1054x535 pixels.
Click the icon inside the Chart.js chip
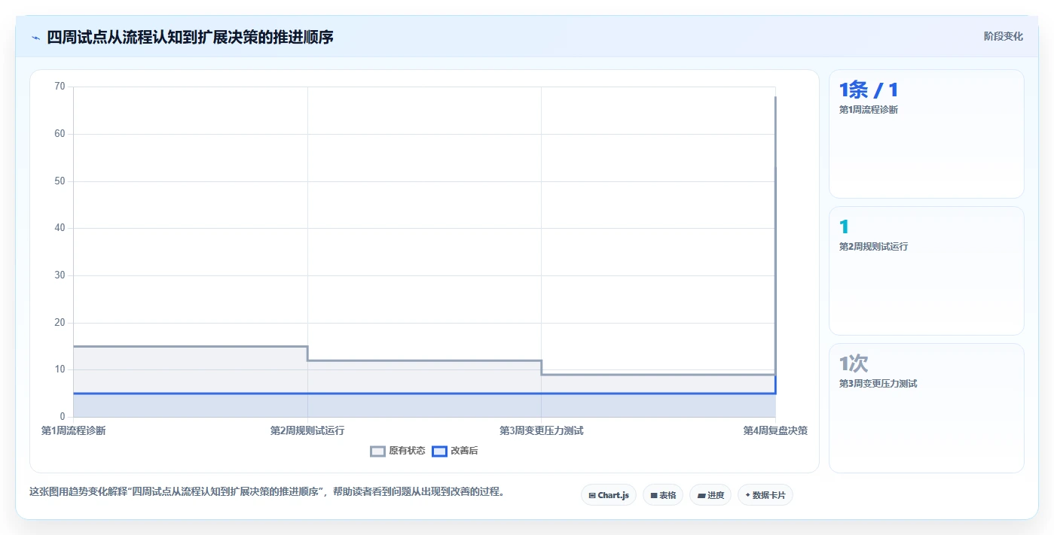click(x=592, y=496)
